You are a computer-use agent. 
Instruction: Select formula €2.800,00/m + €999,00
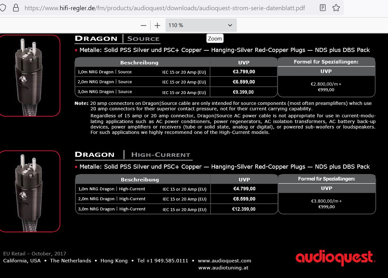tap(326, 87)
